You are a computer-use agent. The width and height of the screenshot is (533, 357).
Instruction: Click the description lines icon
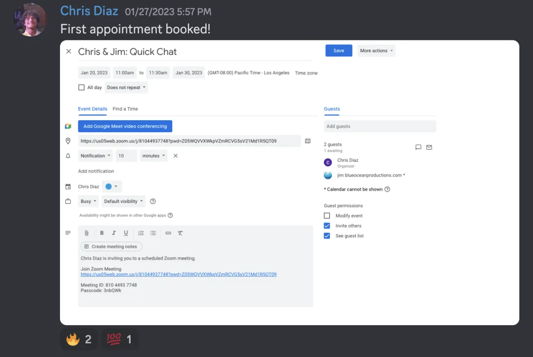pyautogui.click(x=68, y=233)
